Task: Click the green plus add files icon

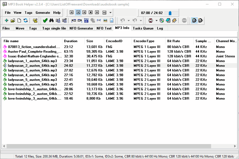Action: [x=6, y=20]
